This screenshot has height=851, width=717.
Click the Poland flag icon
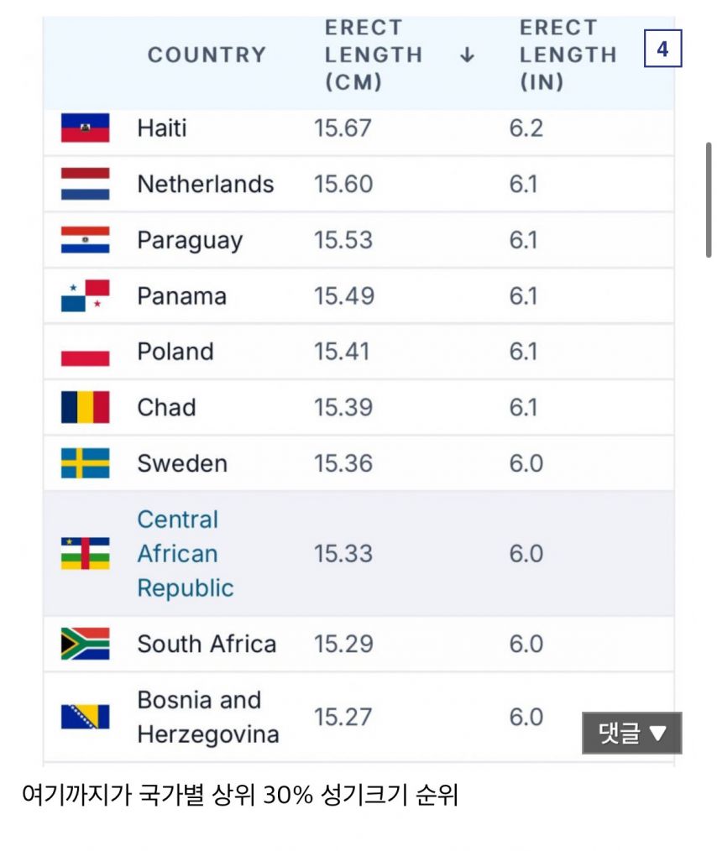point(85,352)
